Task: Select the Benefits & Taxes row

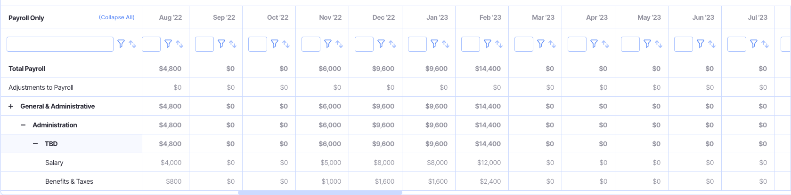Action: 69,181
